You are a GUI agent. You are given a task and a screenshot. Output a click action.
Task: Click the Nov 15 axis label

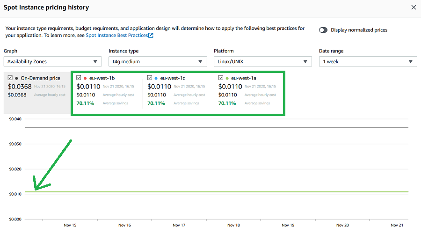pos(70,225)
